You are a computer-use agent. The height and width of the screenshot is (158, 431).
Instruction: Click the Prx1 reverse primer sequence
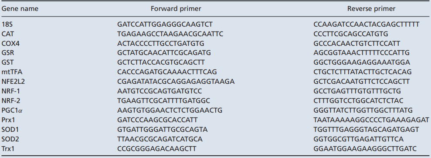pos(371,120)
